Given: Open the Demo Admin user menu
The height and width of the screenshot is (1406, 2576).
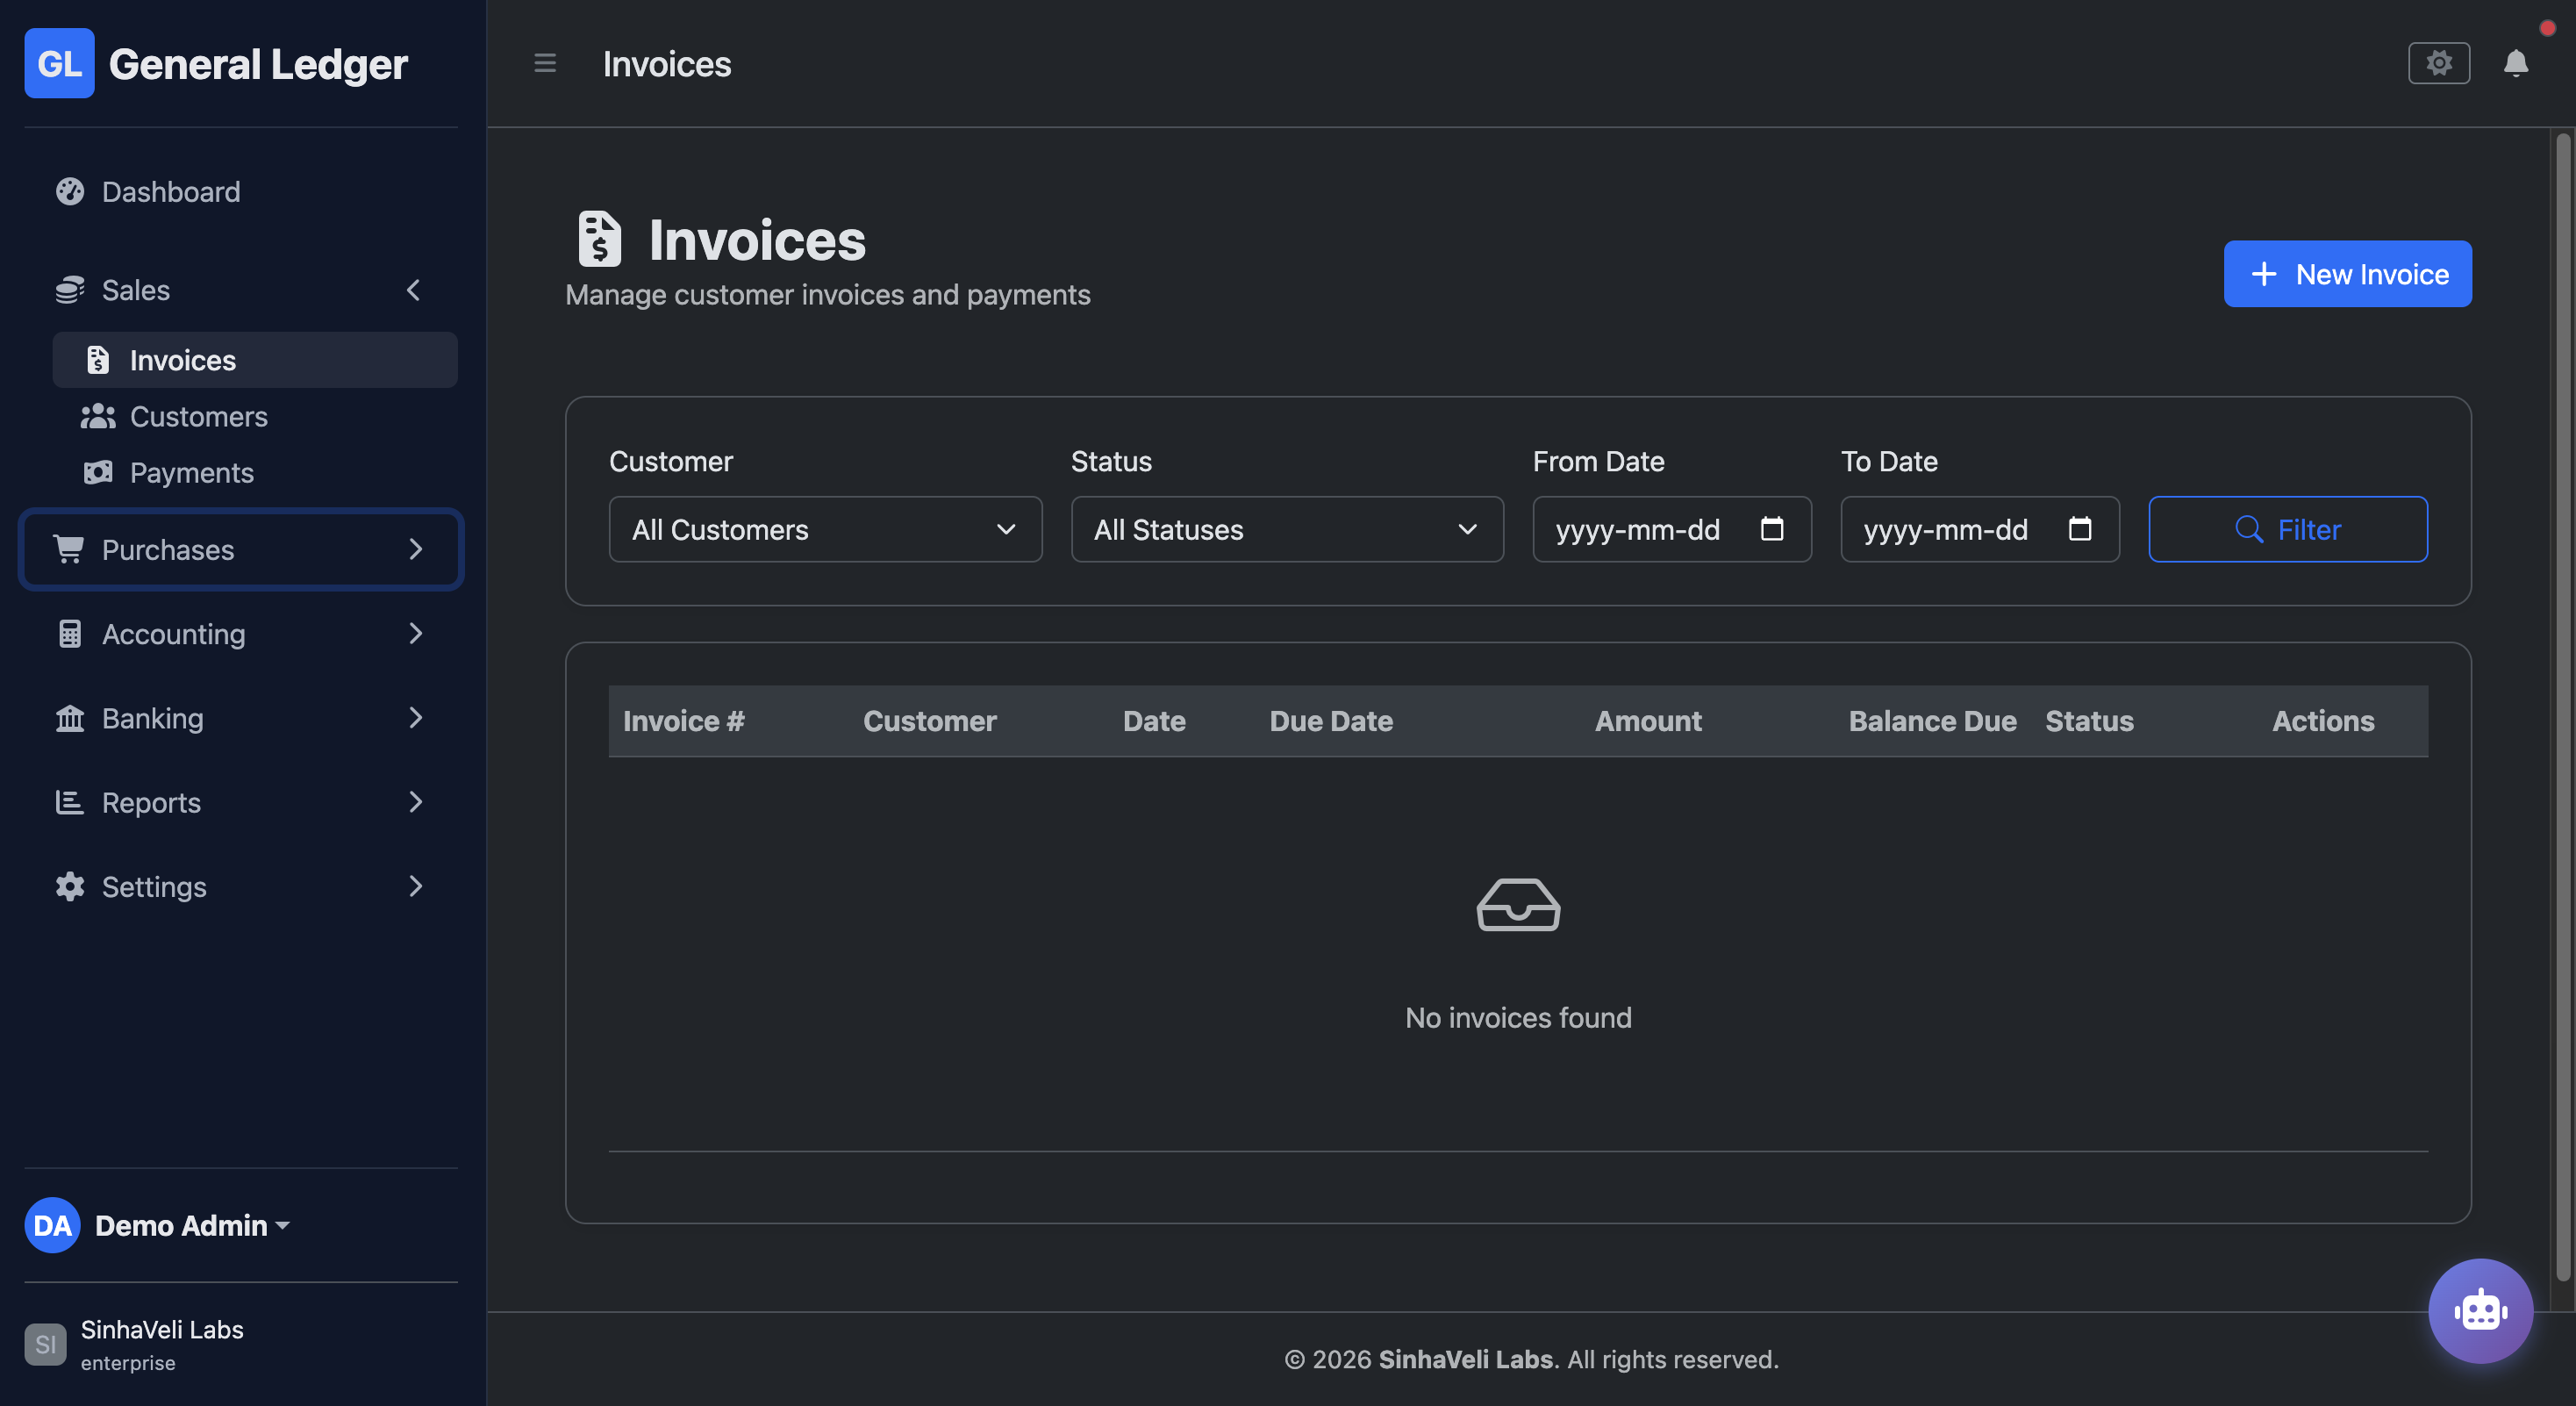Looking at the screenshot, I should 192,1225.
